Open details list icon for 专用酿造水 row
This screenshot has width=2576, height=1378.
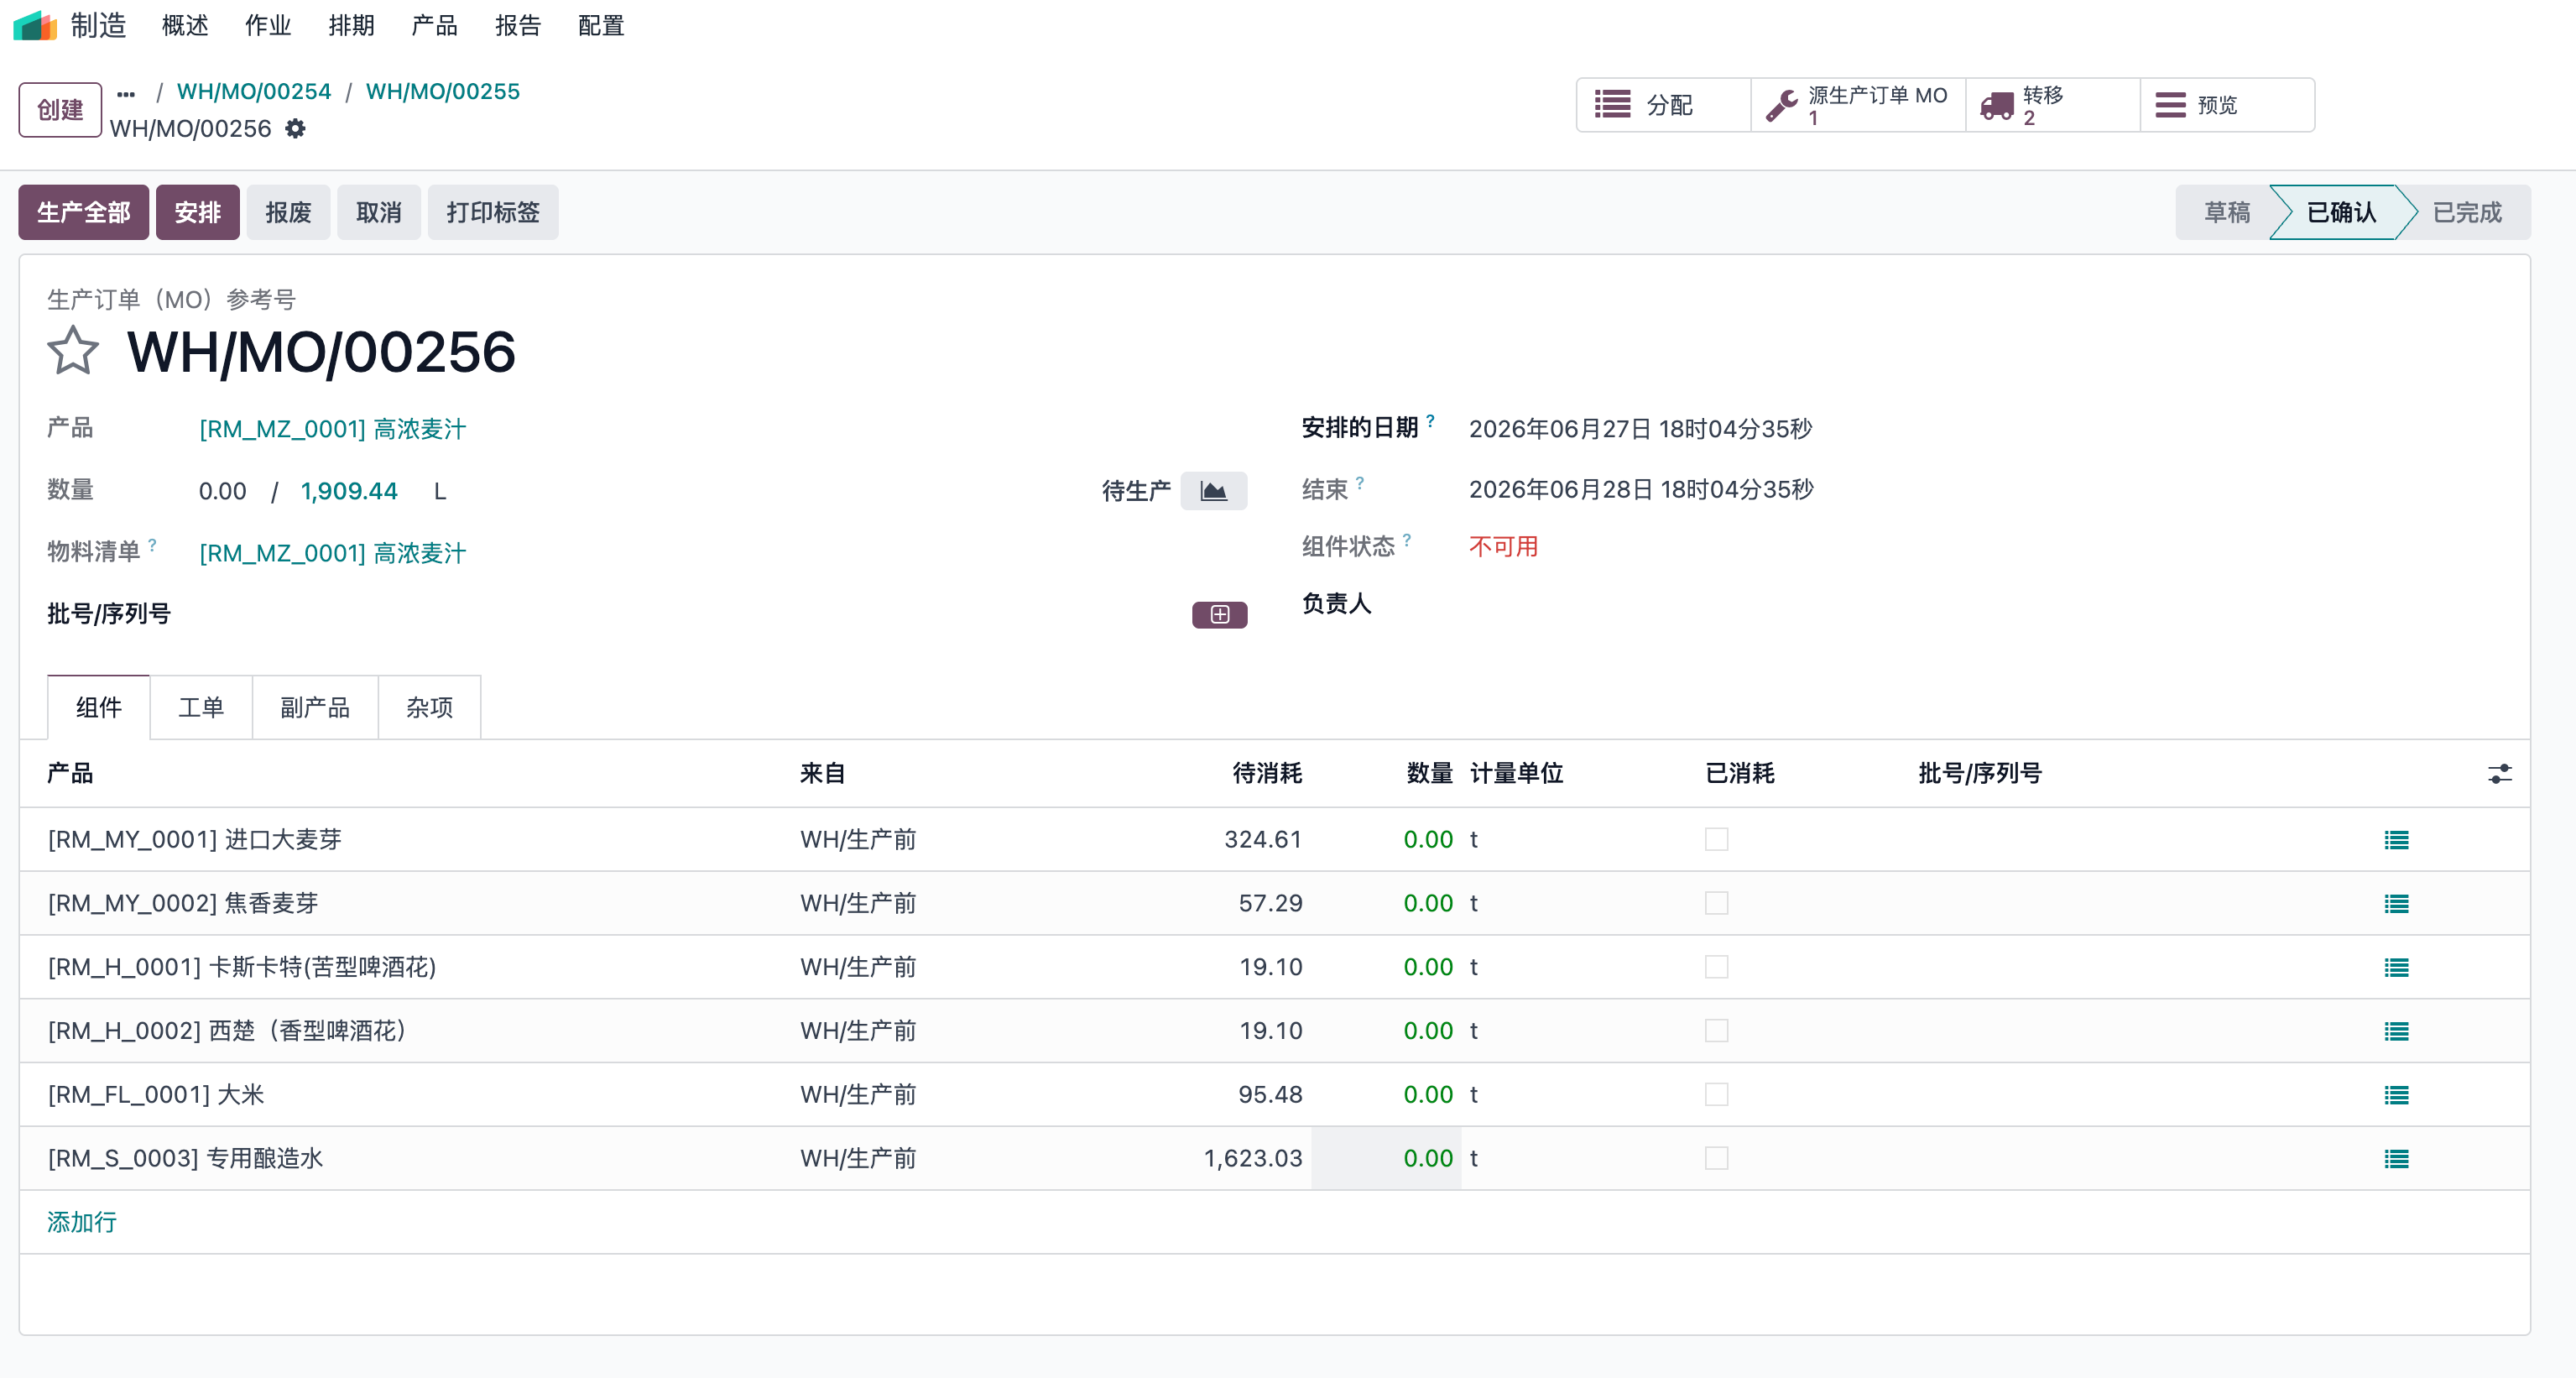[x=2396, y=1159]
